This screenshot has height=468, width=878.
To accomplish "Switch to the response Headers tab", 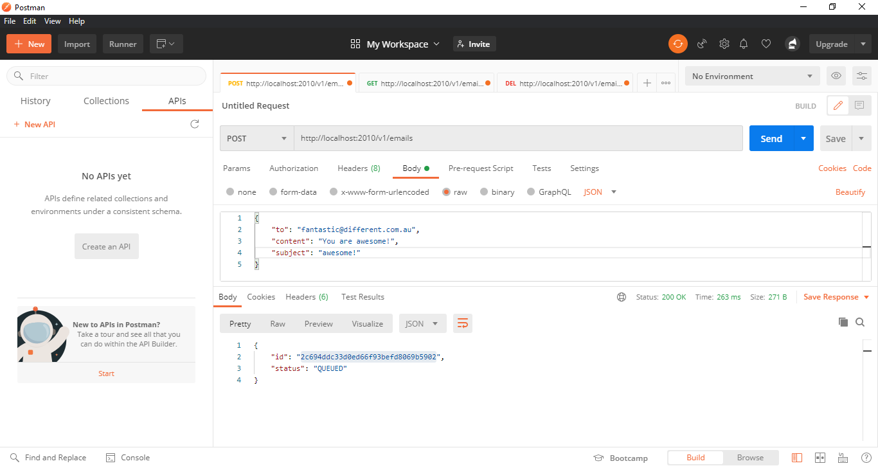I will click(x=307, y=297).
